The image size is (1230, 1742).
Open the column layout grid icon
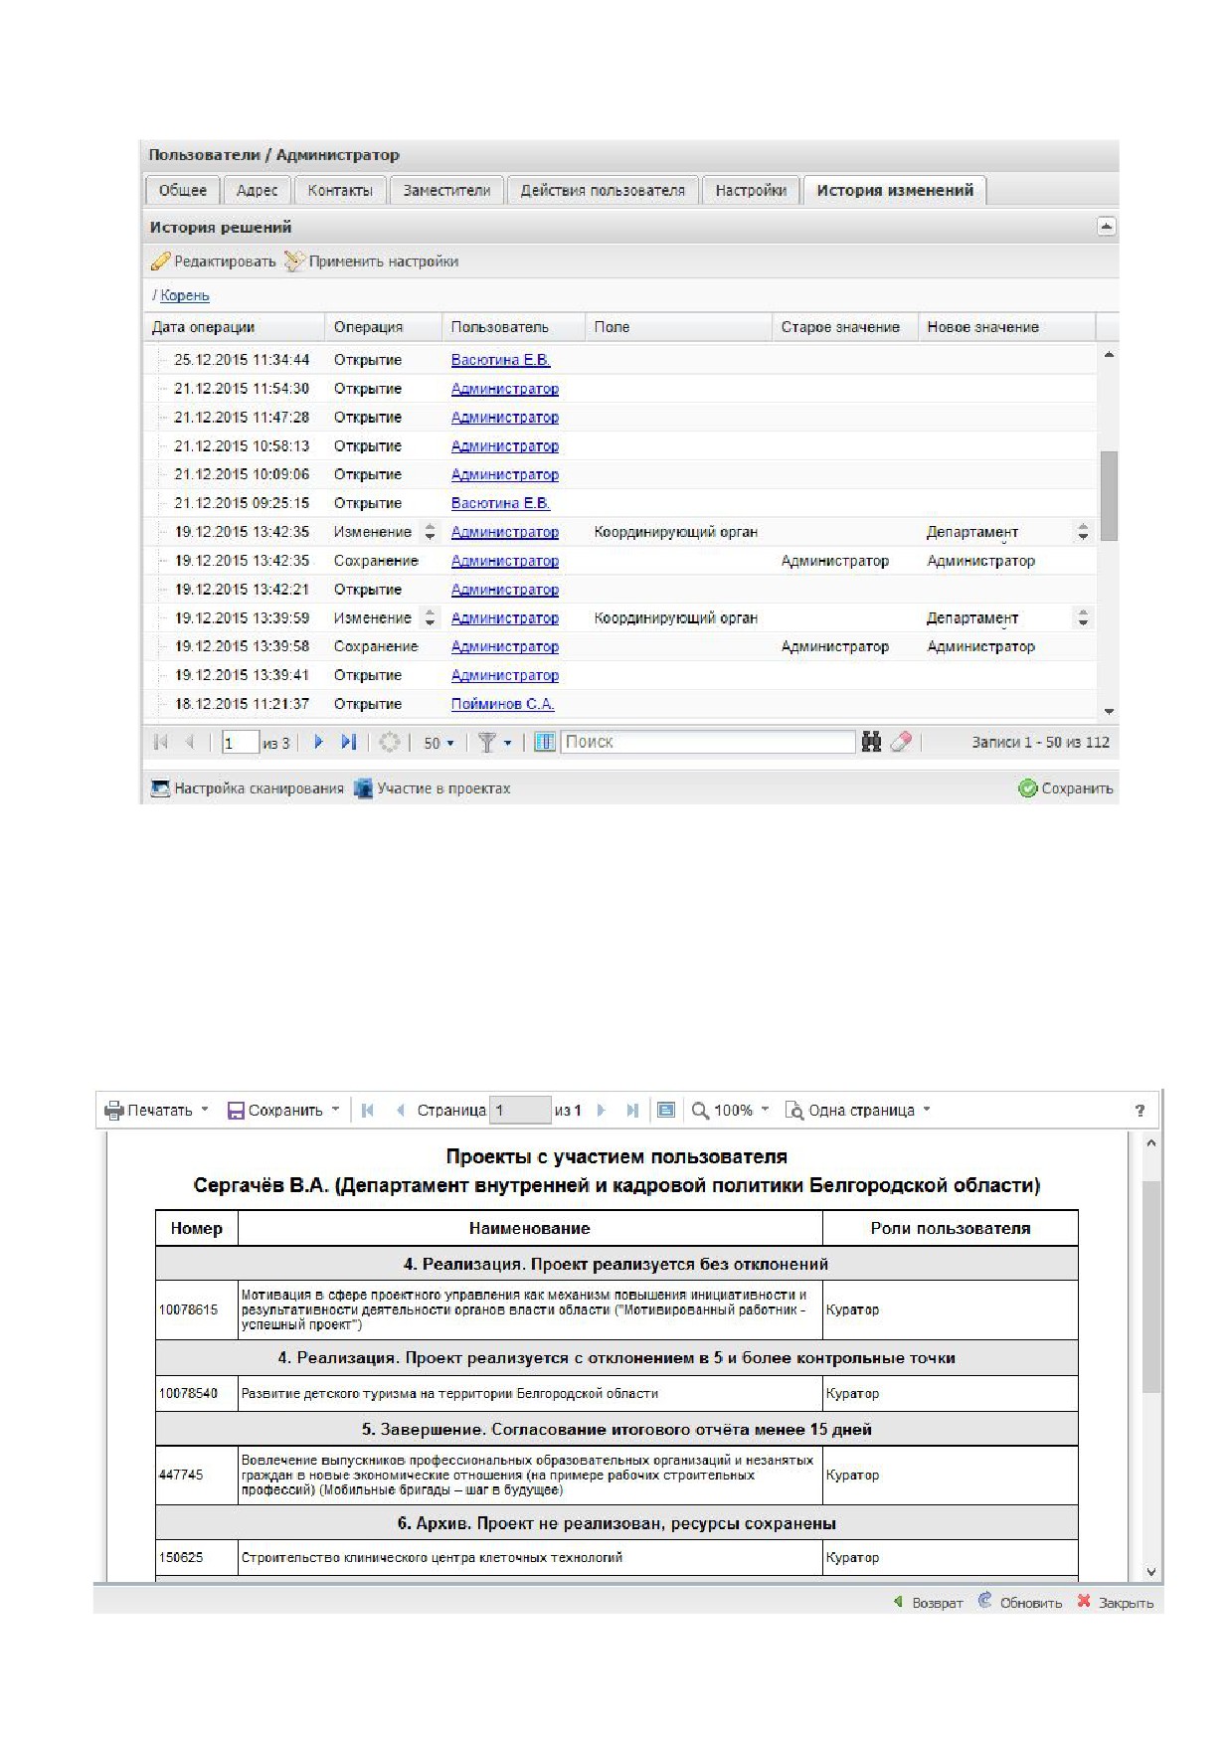pyautogui.click(x=544, y=742)
